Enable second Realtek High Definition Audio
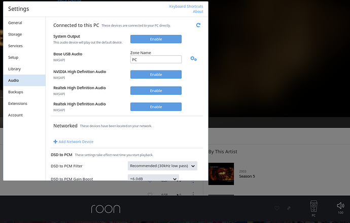This screenshot has height=223, width=350. pos(156,107)
